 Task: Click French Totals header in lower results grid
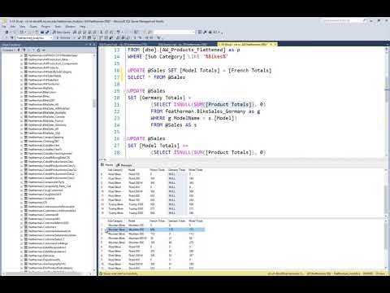click(158, 221)
